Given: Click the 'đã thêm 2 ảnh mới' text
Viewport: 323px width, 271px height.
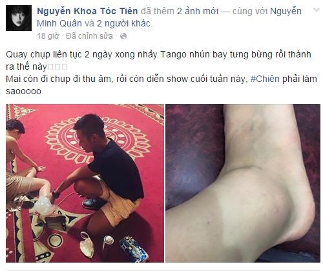Looking at the screenshot, I should click(x=180, y=11).
